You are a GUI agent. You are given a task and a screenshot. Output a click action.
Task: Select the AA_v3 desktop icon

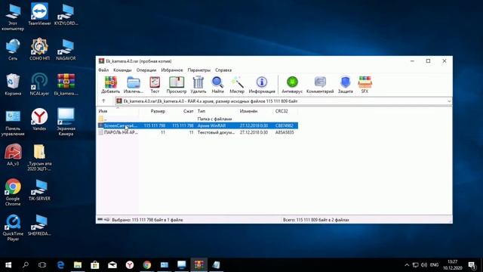[x=13, y=154]
